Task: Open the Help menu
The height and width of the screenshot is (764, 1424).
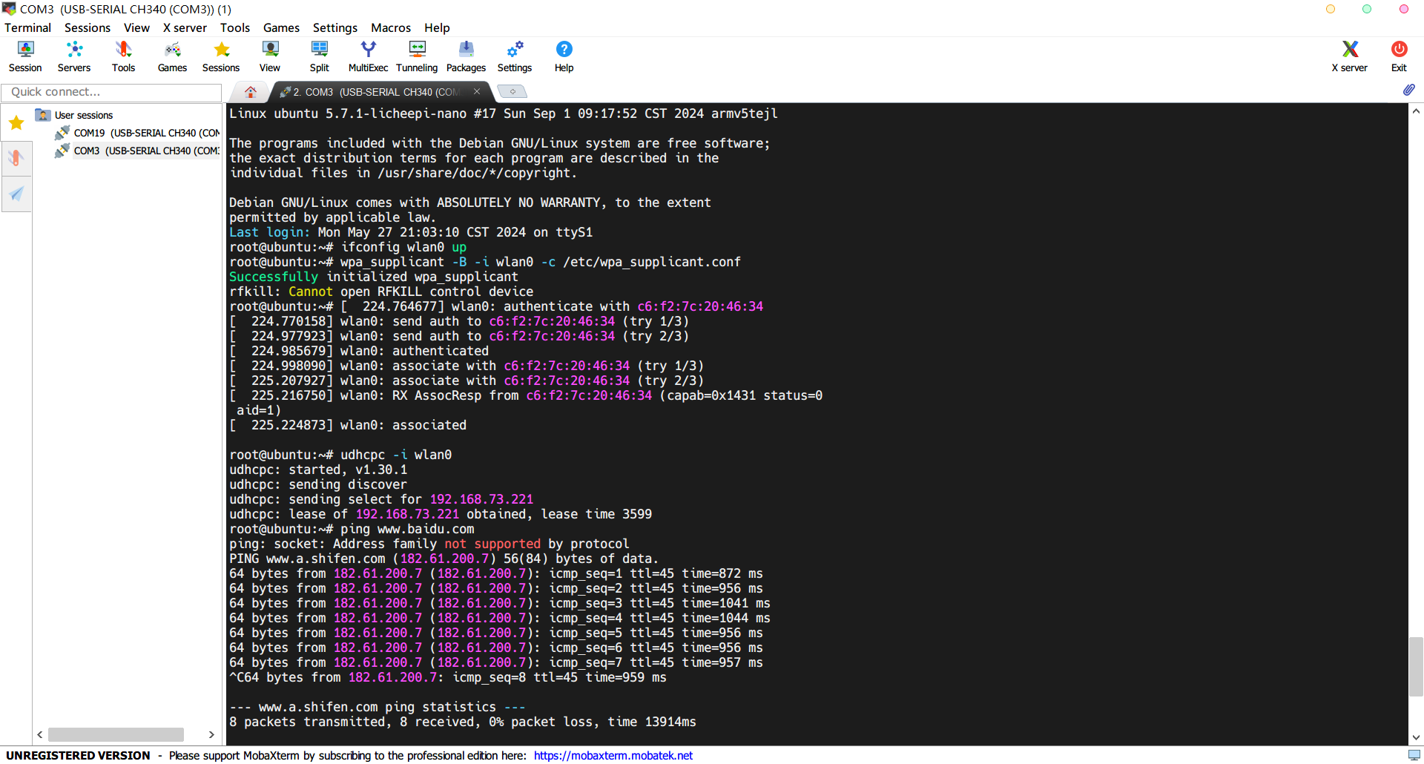Action: pos(437,27)
